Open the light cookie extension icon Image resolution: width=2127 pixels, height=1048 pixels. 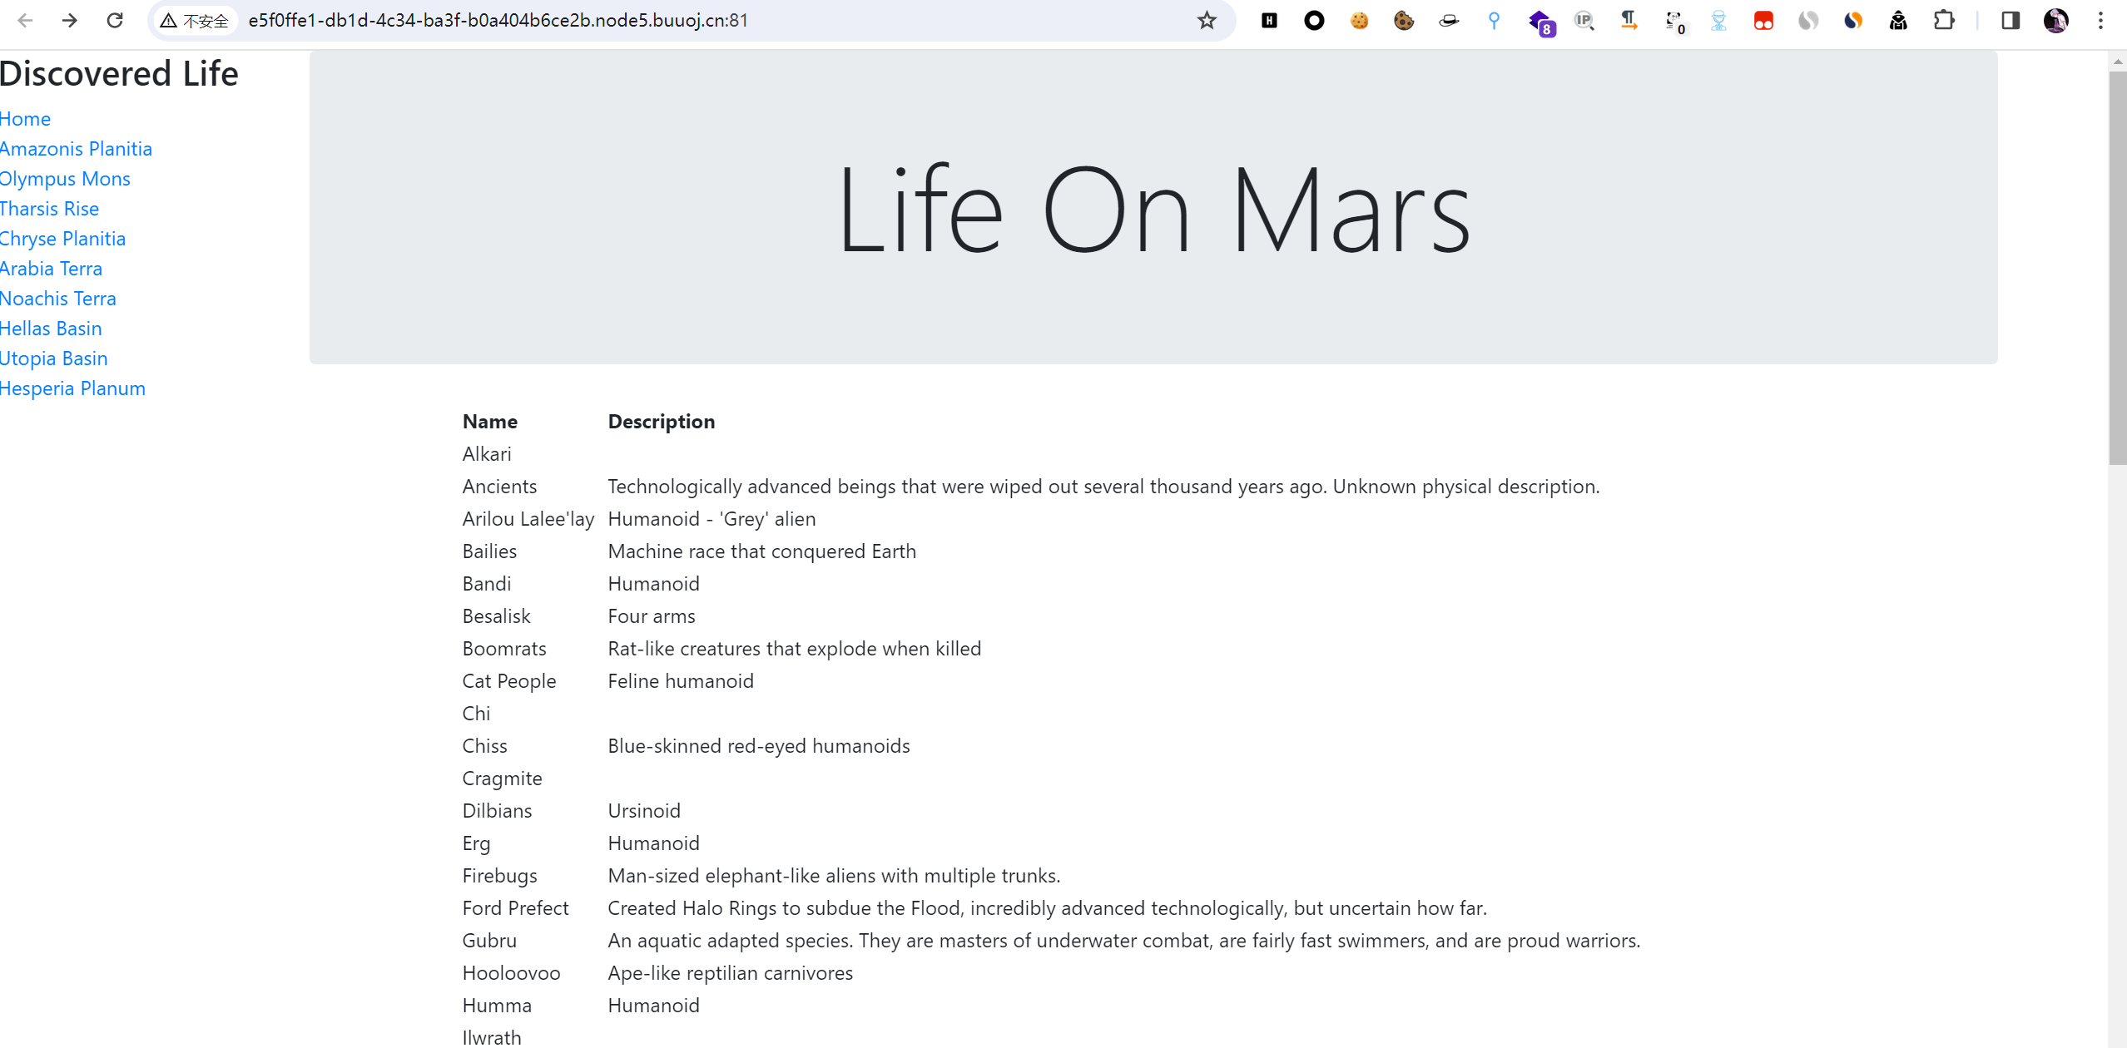click(1359, 21)
